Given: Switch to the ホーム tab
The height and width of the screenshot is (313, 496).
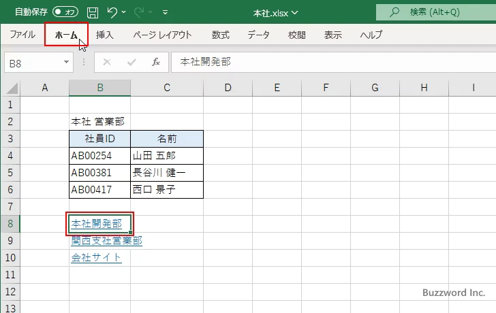Looking at the screenshot, I should tap(66, 35).
